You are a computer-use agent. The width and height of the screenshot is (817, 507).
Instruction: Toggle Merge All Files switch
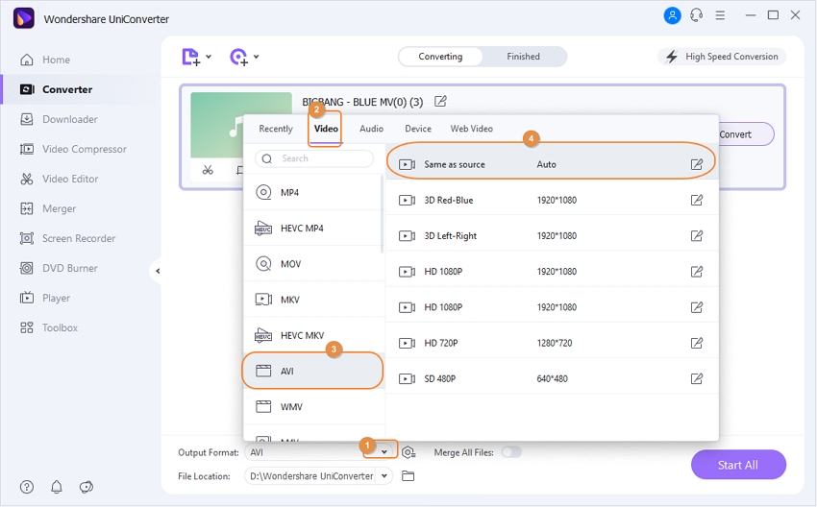click(x=510, y=452)
